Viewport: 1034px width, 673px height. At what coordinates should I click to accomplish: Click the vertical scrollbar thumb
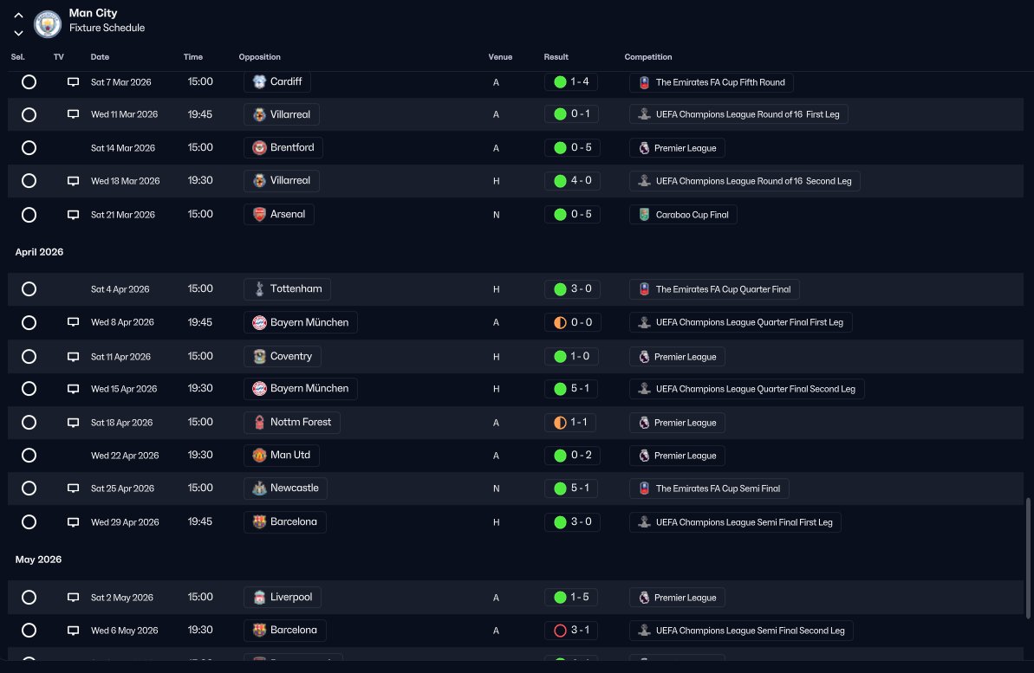tap(1027, 559)
